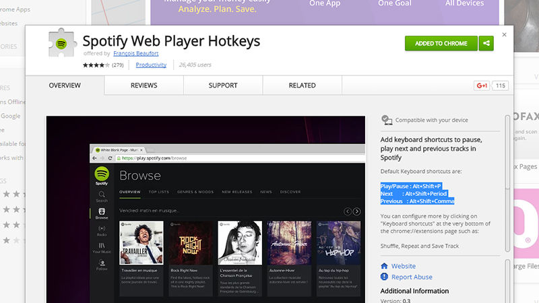539x303 pixels.
Task: Click the Additional Information heading
Action: click(414, 291)
